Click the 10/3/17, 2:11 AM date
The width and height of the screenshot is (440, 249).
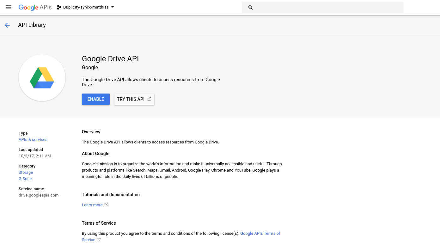click(35, 156)
